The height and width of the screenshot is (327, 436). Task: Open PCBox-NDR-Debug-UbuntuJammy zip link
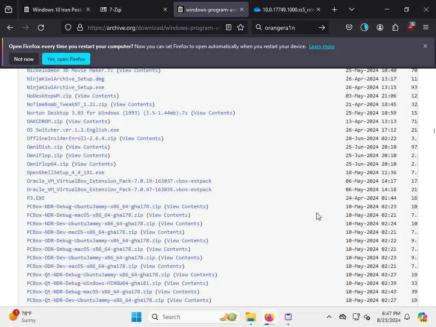point(94,207)
